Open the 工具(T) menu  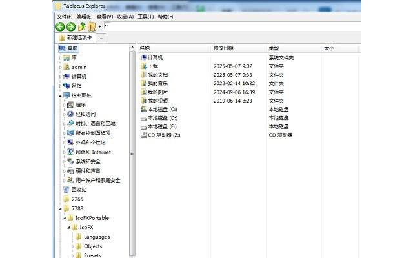146,17
